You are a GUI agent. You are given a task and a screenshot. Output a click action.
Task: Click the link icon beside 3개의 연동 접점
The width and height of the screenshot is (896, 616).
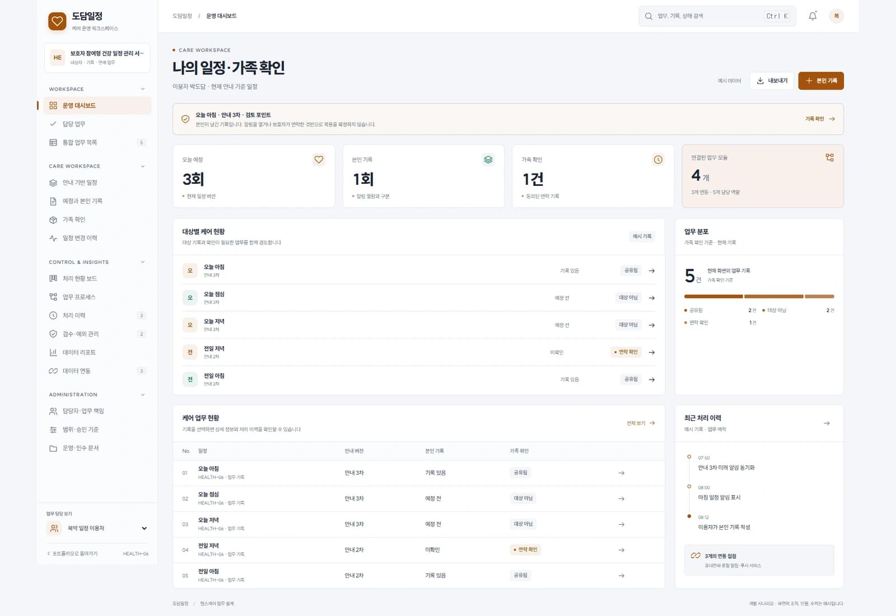tap(696, 556)
